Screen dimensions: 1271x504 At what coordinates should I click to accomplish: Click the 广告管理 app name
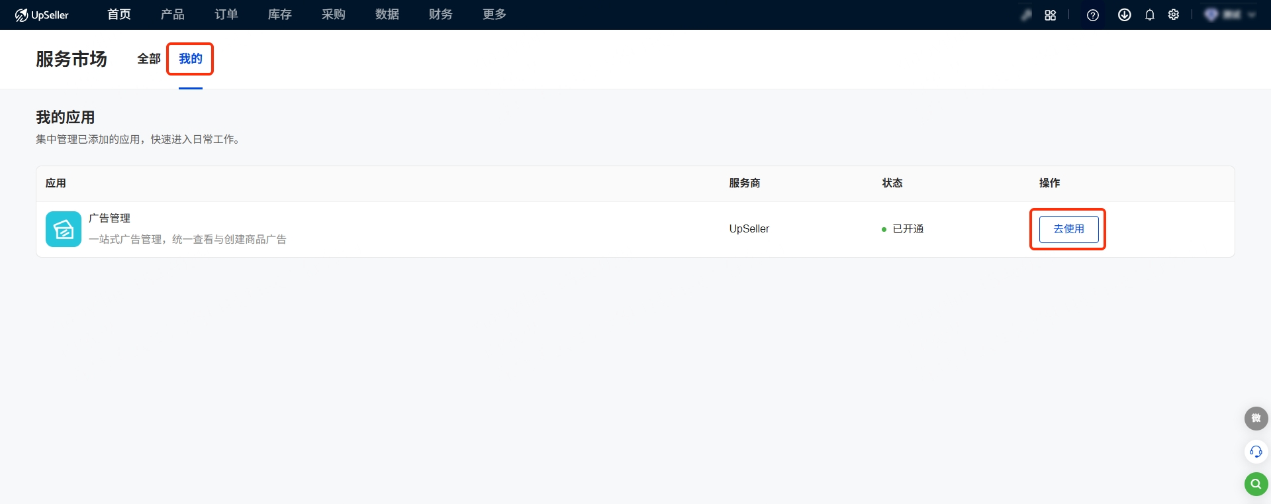point(109,218)
